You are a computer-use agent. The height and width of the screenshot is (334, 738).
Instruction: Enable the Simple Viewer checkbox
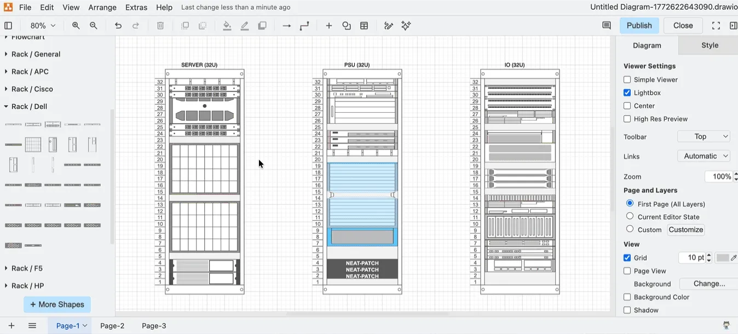coord(627,80)
